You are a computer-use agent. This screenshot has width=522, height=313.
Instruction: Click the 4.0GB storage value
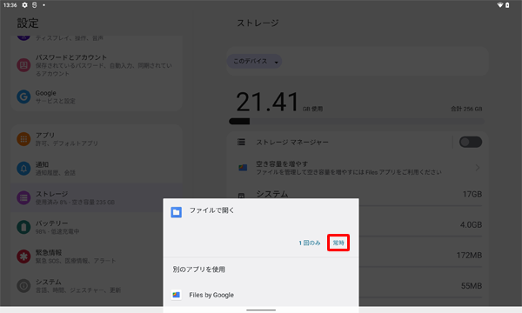pyautogui.click(x=471, y=225)
